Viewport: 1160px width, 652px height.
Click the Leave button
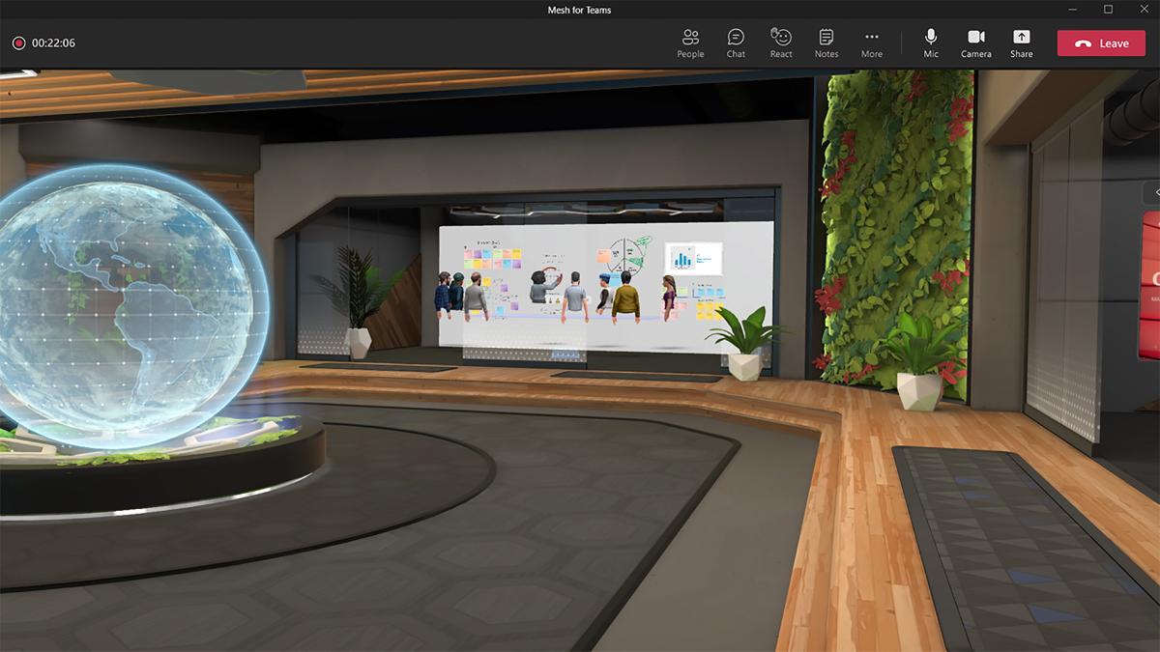(x=1100, y=43)
